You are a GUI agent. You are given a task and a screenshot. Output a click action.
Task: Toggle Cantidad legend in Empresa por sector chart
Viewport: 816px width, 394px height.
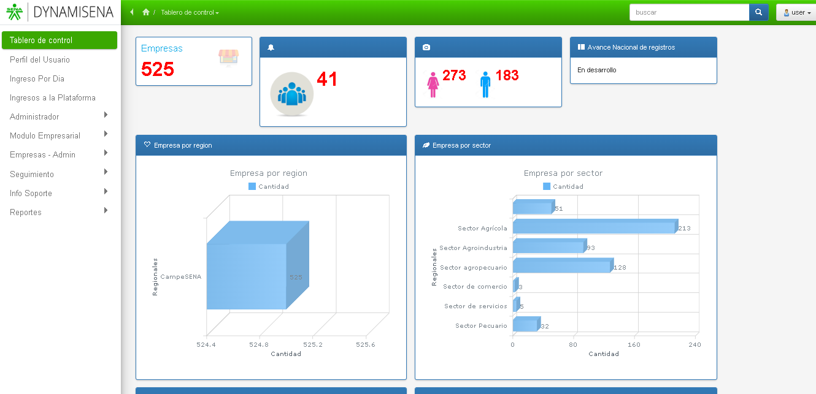(x=563, y=187)
